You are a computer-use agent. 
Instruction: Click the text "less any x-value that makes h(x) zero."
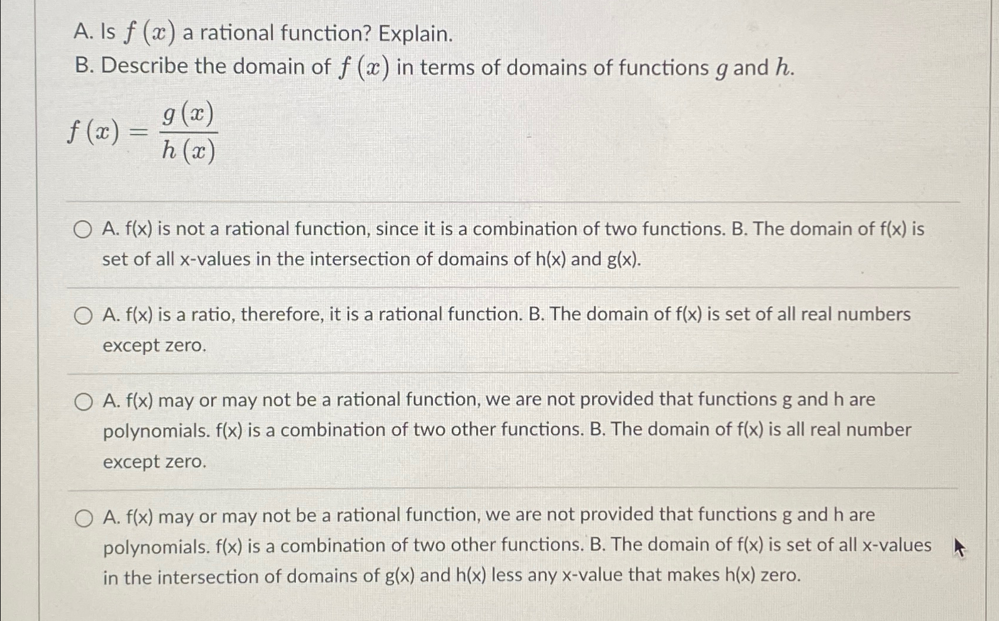[646, 575]
